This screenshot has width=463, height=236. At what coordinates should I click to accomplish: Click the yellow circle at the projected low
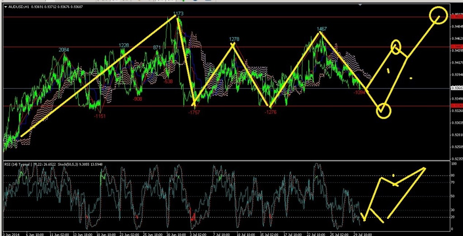pyautogui.click(x=383, y=110)
